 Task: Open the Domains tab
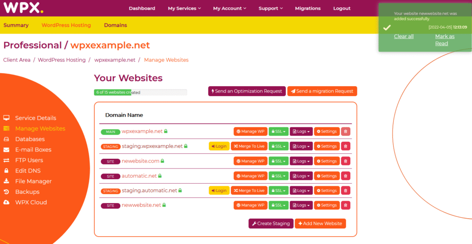115,25
